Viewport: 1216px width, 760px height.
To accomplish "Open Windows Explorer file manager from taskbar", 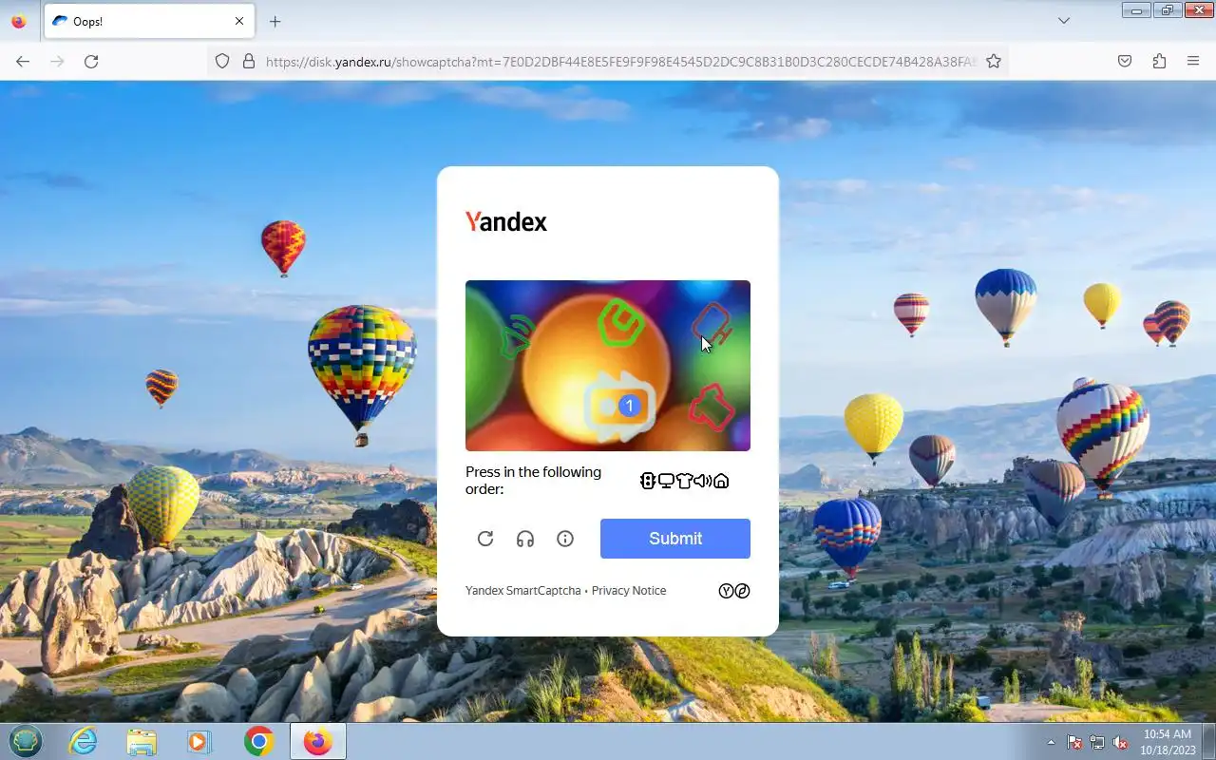I will (142, 741).
